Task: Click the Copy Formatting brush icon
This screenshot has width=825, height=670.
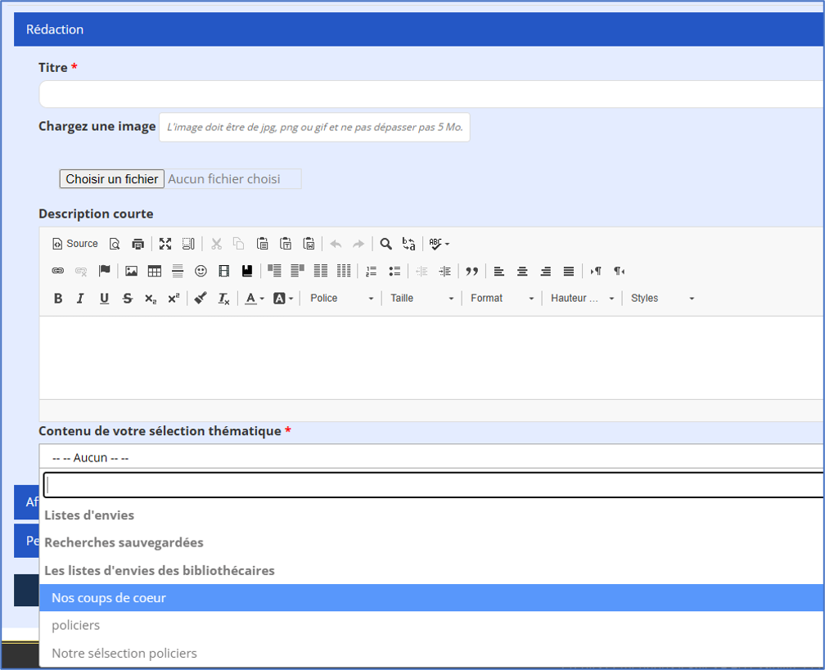Action: pyautogui.click(x=201, y=298)
